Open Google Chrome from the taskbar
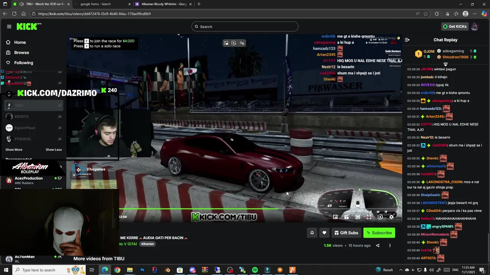The width and height of the screenshot is (490, 275). tap(117, 270)
